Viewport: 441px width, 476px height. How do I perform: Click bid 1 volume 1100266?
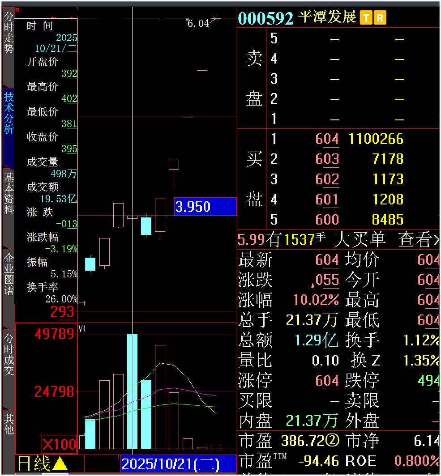[376, 139]
